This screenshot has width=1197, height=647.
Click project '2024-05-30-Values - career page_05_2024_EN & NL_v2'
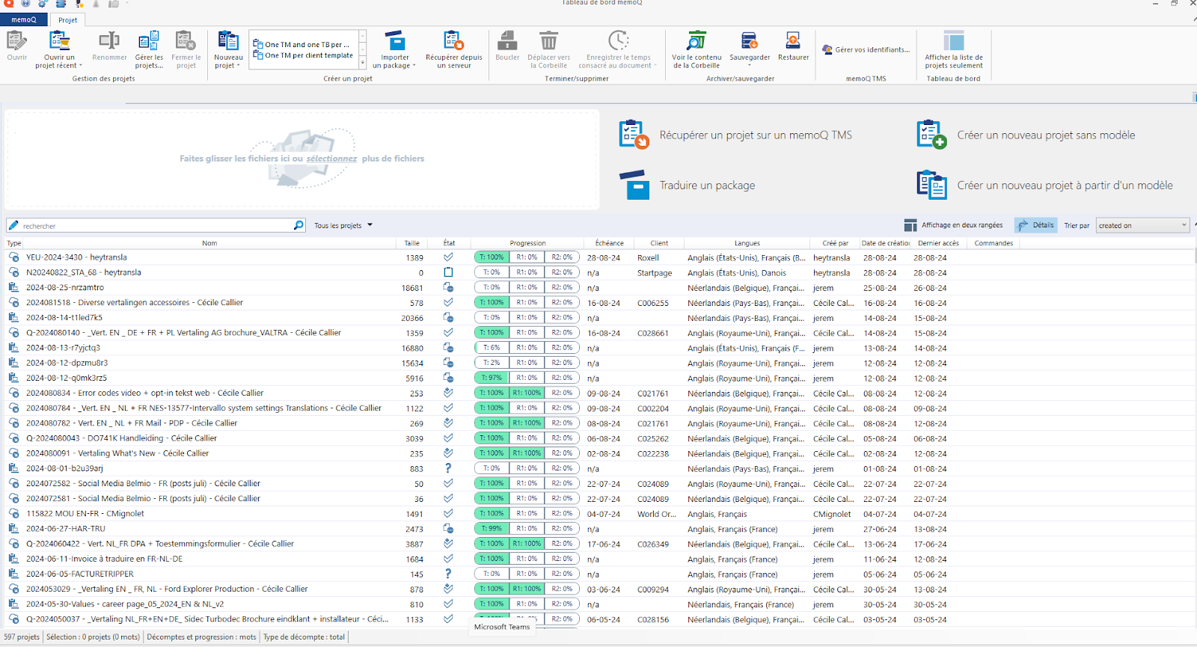coord(125,604)
